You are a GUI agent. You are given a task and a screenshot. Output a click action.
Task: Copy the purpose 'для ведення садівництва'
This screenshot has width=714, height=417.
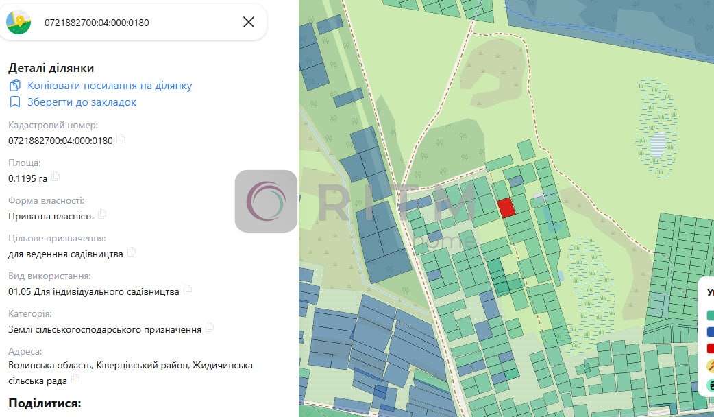pos(132,252)
